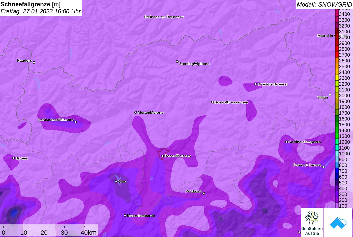Click the Sterzing/Vipiteno text label
This screenshot has width=353, height=237.
(194, 64)
